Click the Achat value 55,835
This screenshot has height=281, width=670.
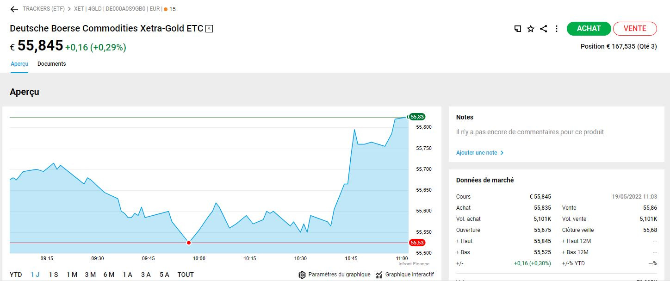coord(542,208)
